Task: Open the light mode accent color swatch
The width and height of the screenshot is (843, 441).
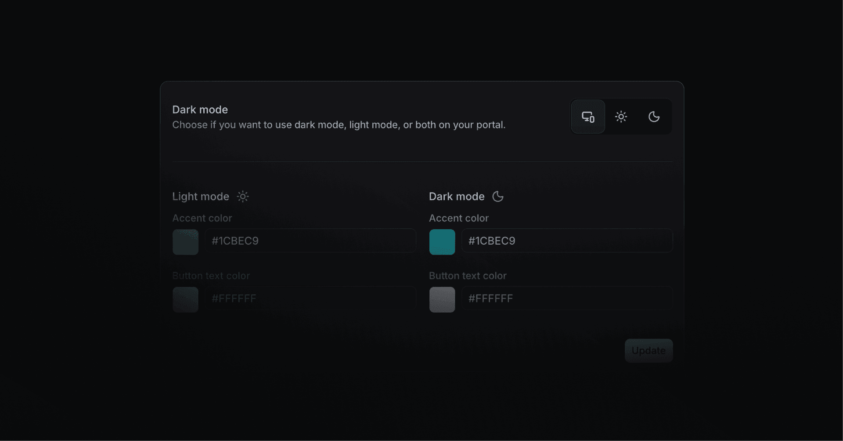Action: click(x=185, y=242)
